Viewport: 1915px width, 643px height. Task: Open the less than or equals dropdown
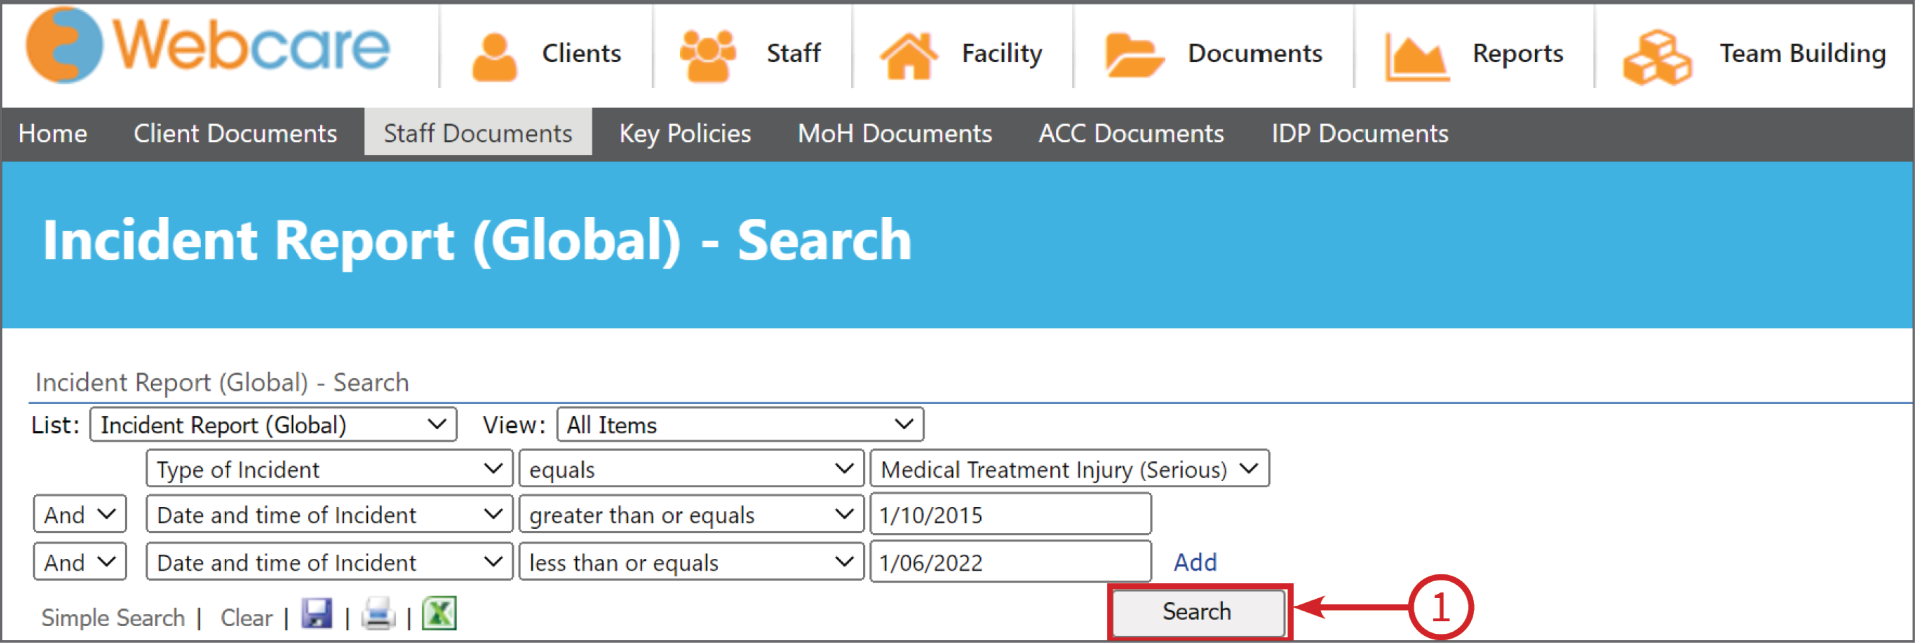[x=691, y=562]
